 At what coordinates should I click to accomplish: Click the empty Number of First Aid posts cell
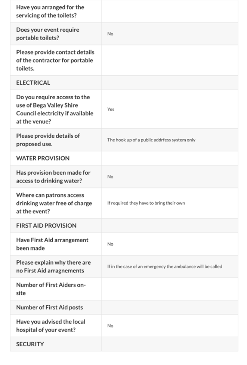169,308
